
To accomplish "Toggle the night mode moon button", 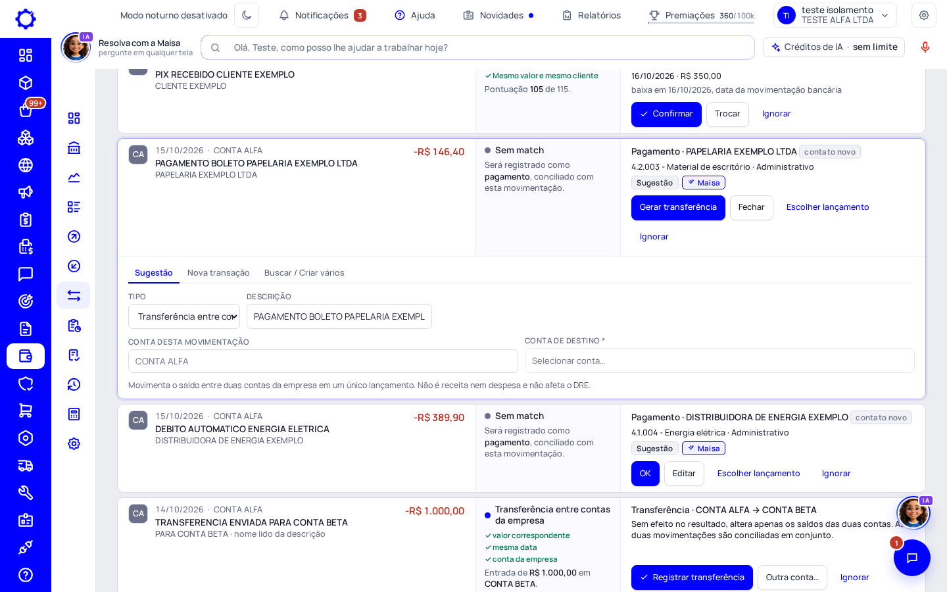I will pyautogui.click(x=247, y=15).
